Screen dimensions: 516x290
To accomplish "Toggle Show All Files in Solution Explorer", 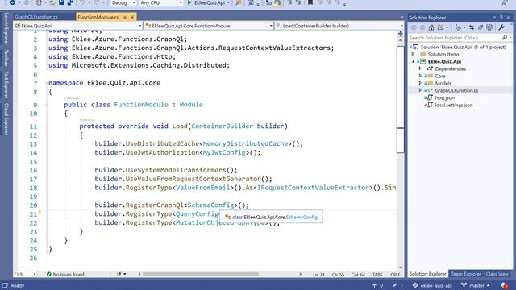I will point(489,27).
